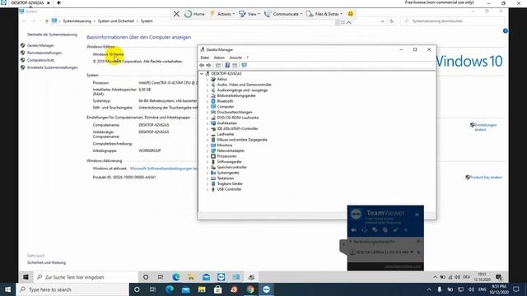This screenshot has height=296, width=527.
Task: Open a new TeamViewer session tab with plus
Action: click(x=58, y=2)
